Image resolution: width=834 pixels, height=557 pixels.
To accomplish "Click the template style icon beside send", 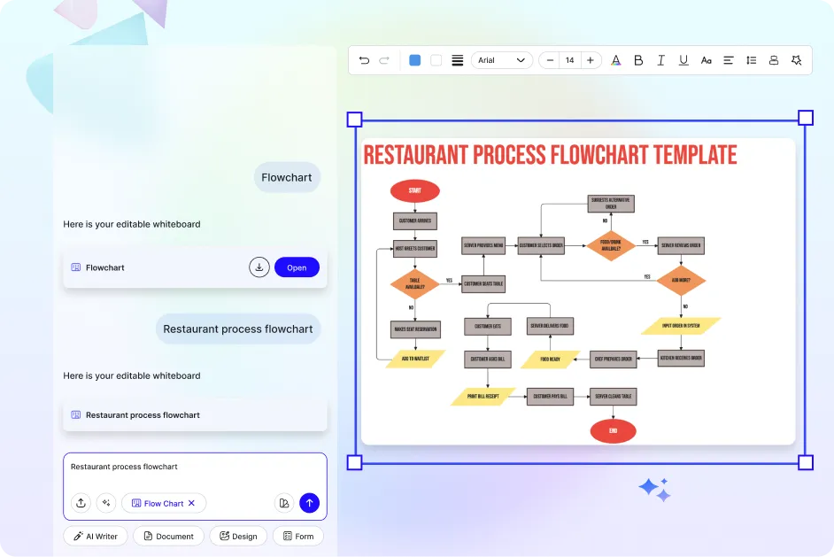I will pos(284,503).
